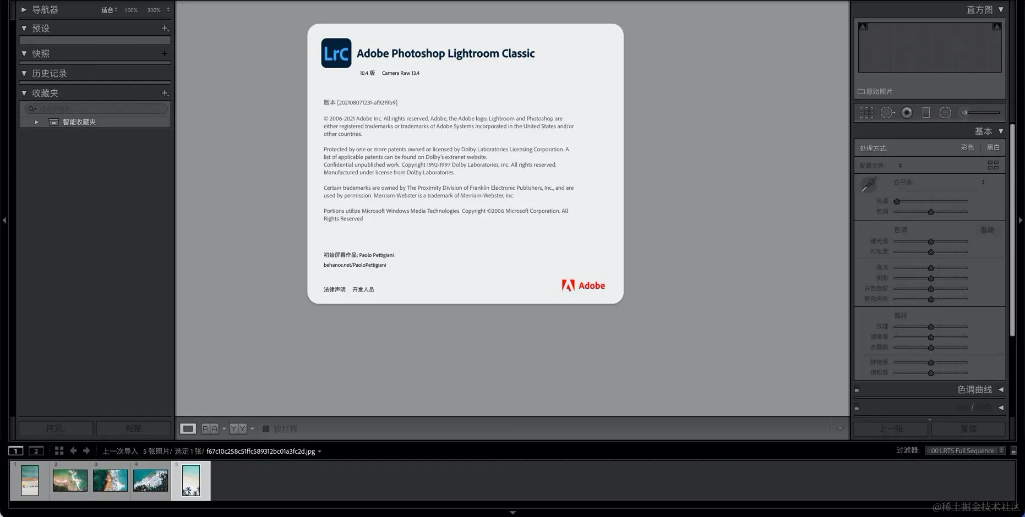
Task: Adjust the 色温 temperature slider
Action: (x=931, y=201)
